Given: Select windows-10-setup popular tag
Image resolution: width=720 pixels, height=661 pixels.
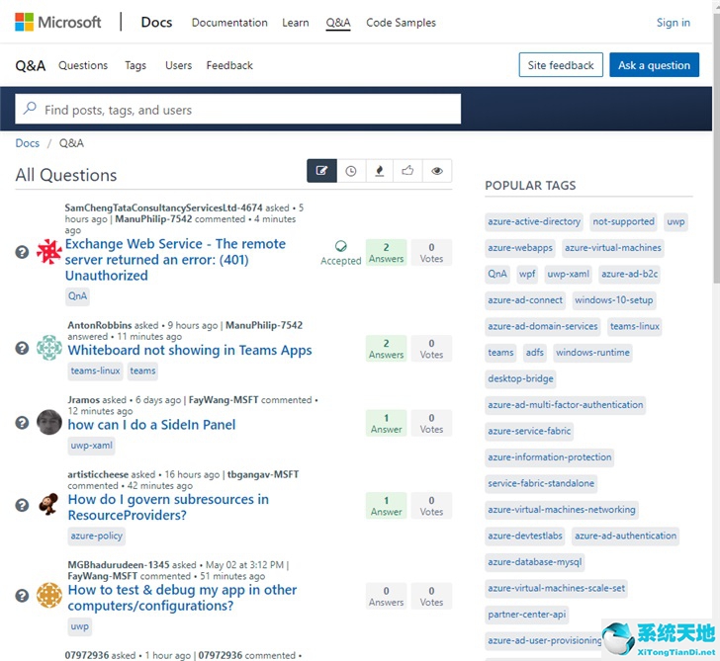Looking at the screenshot, I should (614, 300).
